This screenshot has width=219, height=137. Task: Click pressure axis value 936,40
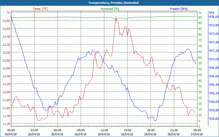click(x=214, y=85)
